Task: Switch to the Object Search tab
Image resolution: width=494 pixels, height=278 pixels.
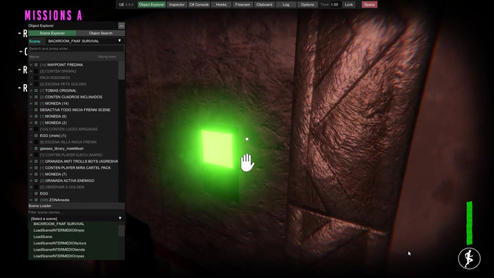Action: [100, 33]
